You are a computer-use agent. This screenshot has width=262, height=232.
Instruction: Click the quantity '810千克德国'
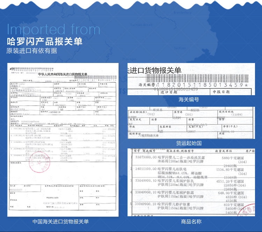(x=234, y=205)
